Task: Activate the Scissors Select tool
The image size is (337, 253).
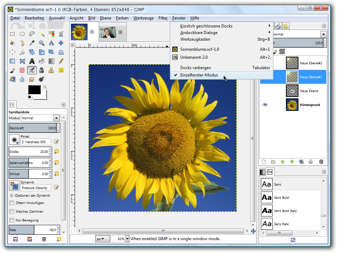Action: 61,34
